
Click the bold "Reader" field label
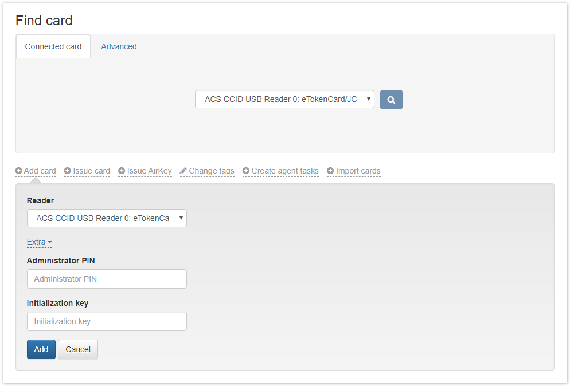pos(41,201)
